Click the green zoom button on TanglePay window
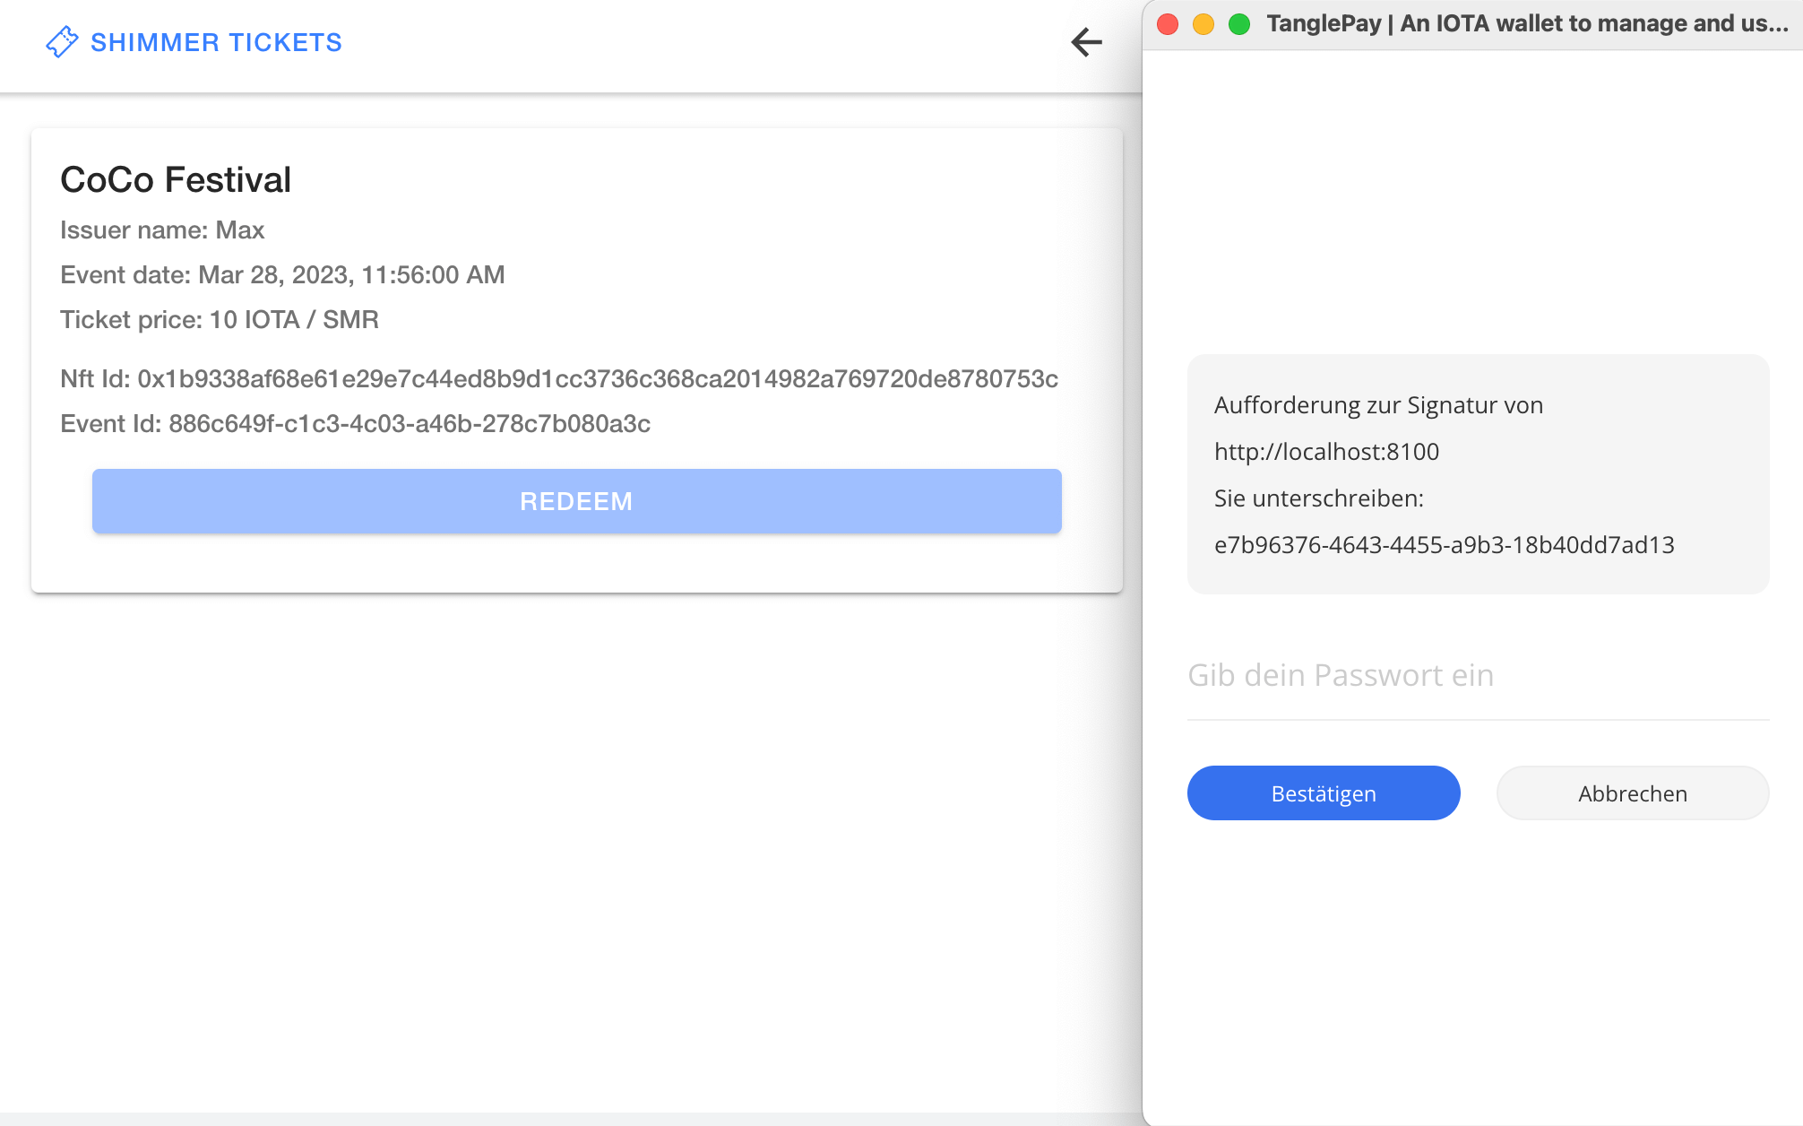 pyautogui.click(x=1238, y=24)
